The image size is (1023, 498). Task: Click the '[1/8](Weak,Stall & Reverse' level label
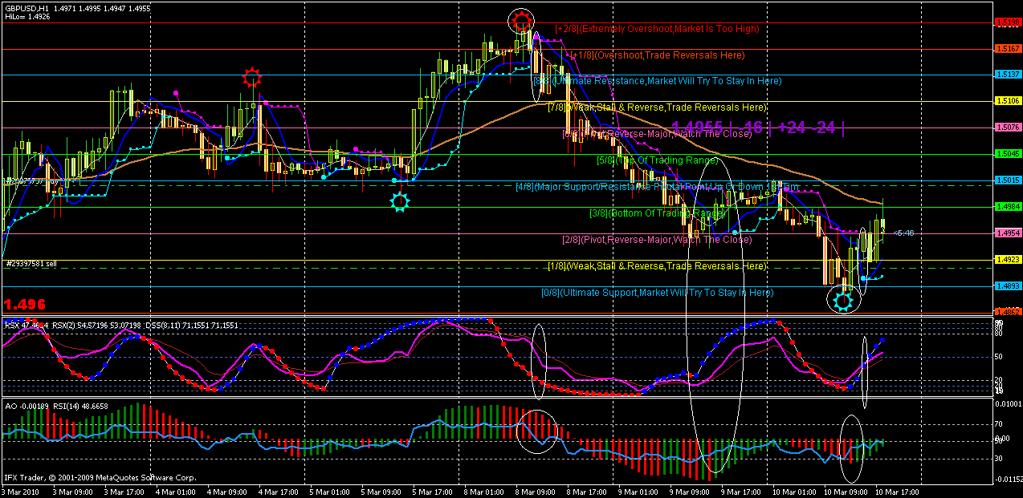657,266
